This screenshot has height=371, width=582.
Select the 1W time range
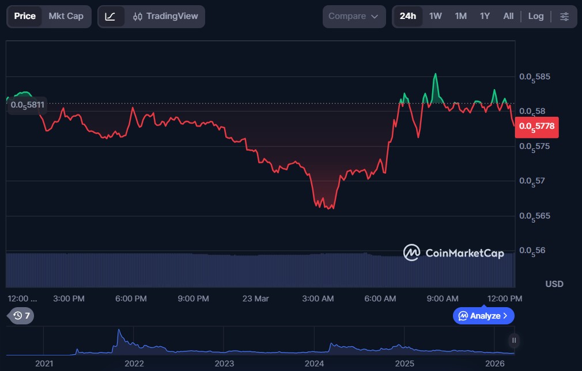(x=435, y=17)
